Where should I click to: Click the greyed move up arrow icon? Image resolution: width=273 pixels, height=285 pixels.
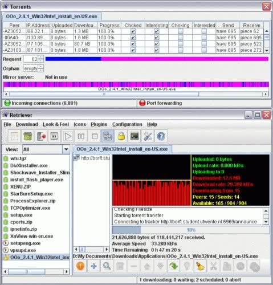pyautogui.click(x=147, y=266)
